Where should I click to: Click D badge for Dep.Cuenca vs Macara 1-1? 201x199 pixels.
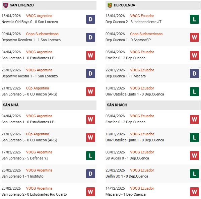coord(194,73)
